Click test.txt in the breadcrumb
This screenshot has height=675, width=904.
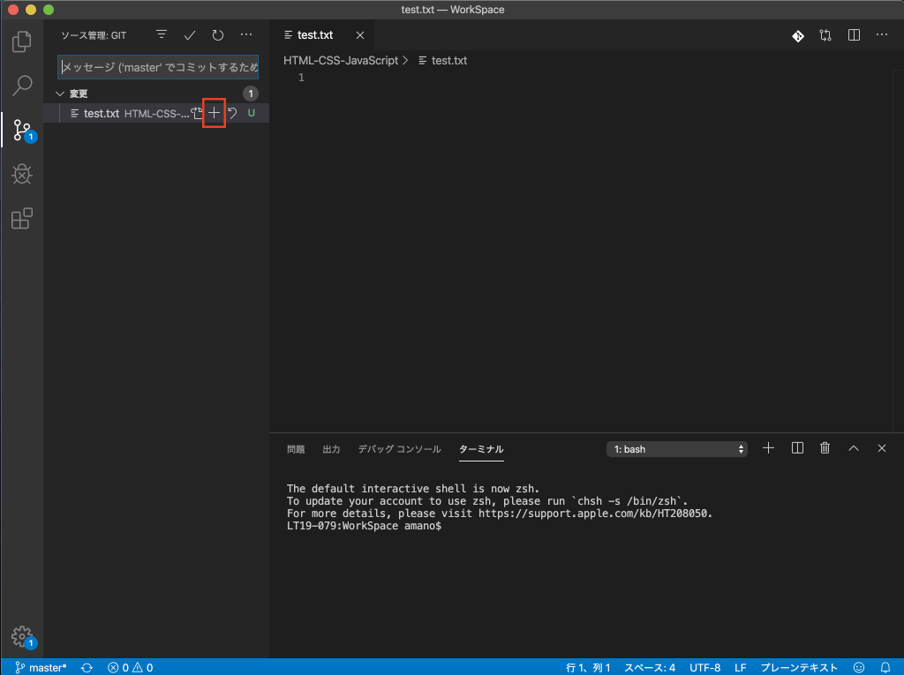[449, 61]
